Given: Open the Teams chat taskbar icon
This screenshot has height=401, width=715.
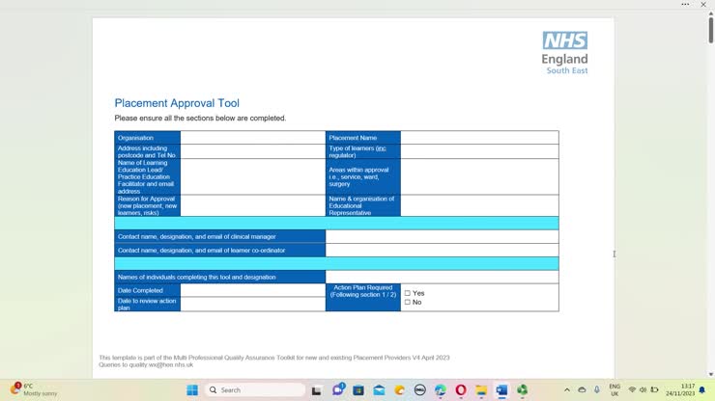Looking at the screenshot, I should (338, 389).
